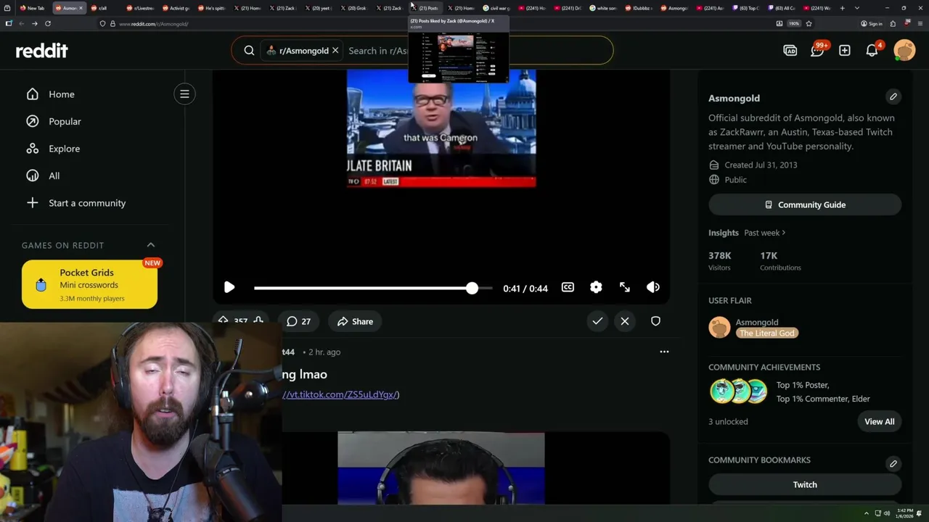Open the post options three-dot menu
929x522 pixels.
(664, 352)
